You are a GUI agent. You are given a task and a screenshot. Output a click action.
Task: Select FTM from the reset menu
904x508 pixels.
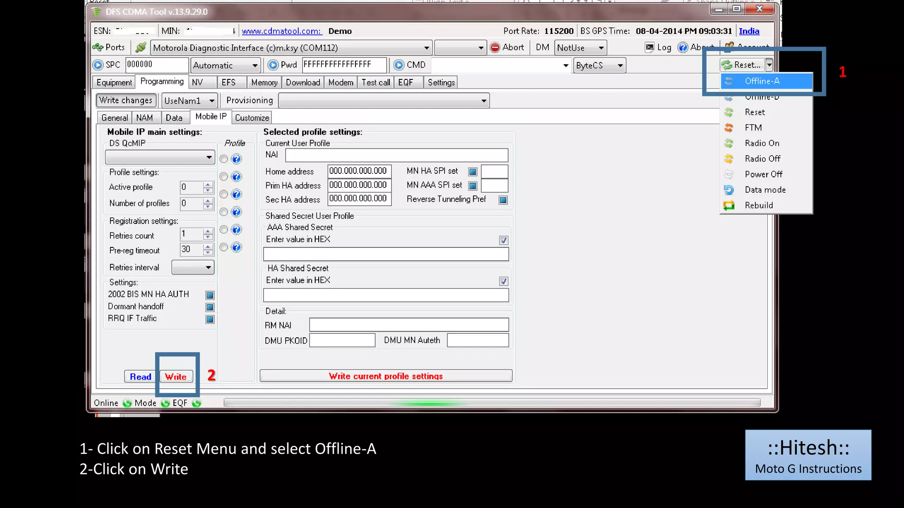[766, 127]
